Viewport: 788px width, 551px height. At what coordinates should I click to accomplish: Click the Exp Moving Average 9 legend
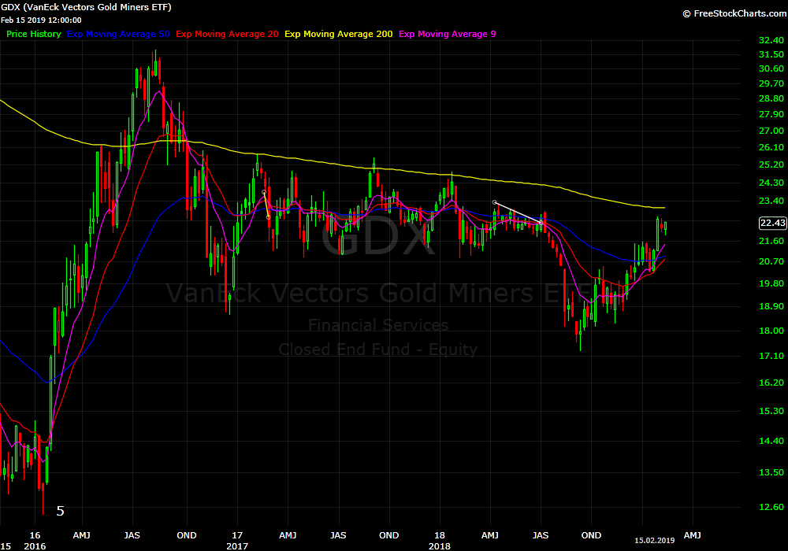(448, 34)
